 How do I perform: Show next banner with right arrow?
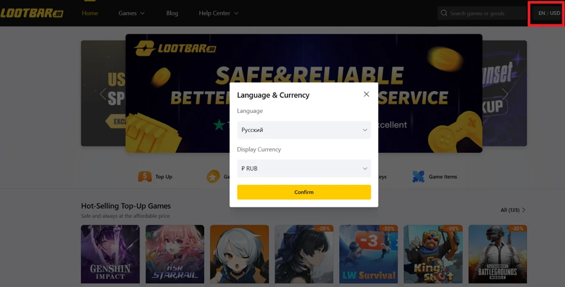click(x=505, y=94)
